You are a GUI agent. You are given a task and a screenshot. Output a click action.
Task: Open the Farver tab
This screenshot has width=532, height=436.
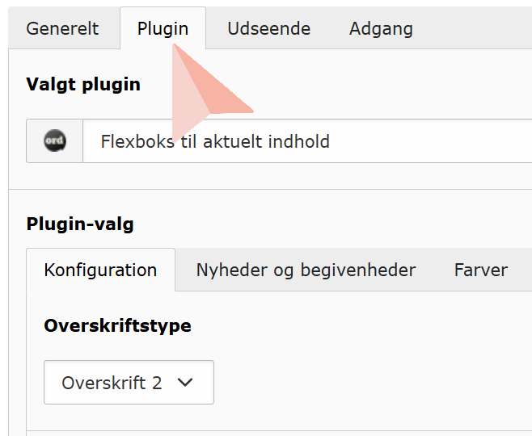(x=480, y=270)
